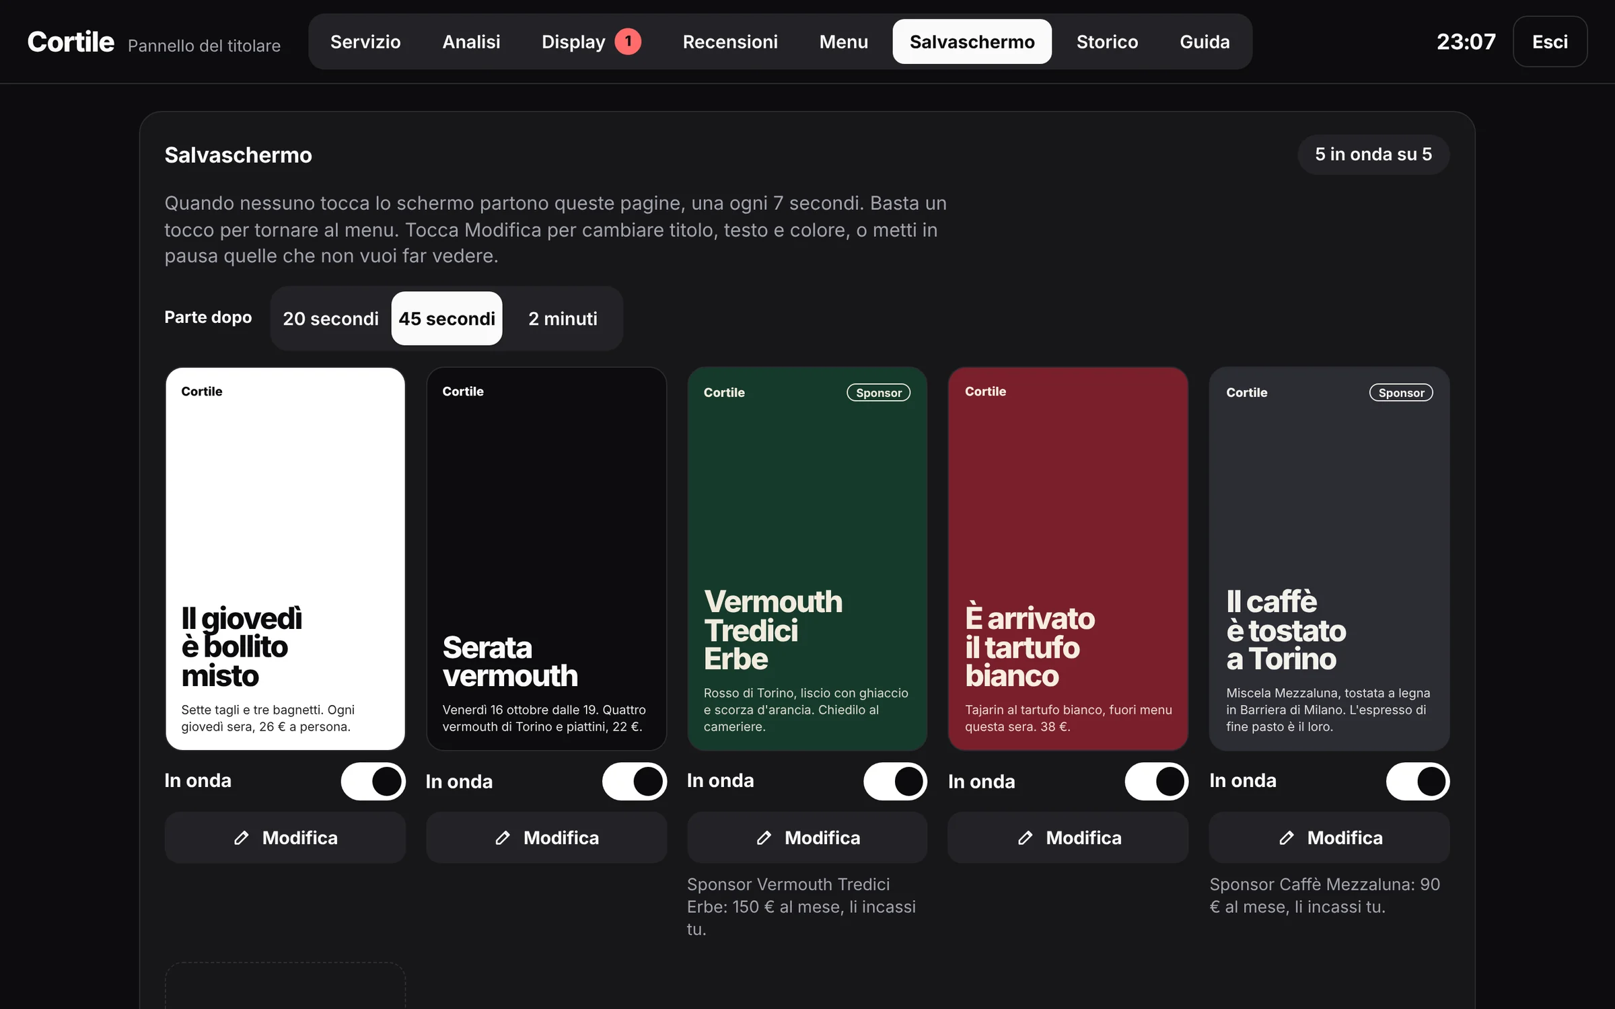
Task: Switch to the Analisi tab
Action: 471,42
